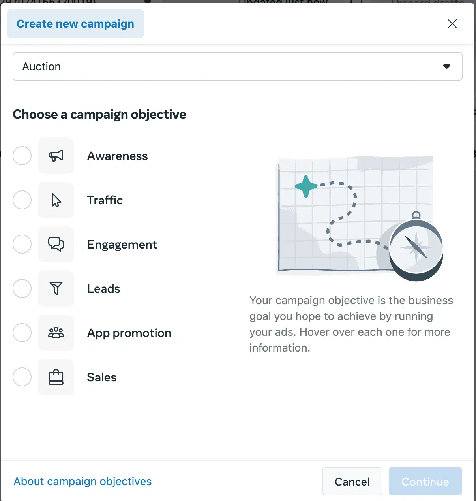
Task: Open About campaign objectives link
Action: [82, 481]
